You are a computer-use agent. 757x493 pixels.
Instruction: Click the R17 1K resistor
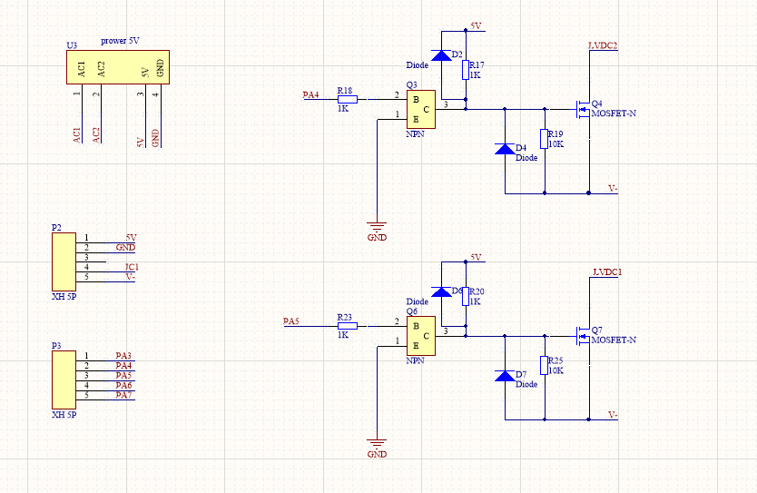465,71
